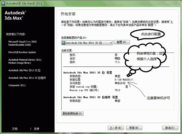Click the 组织 value 个人

coord(117,62)
